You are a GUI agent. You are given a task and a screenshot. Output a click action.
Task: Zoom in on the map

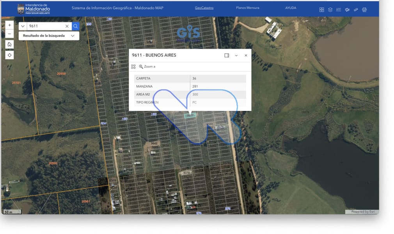pos(9,25)
